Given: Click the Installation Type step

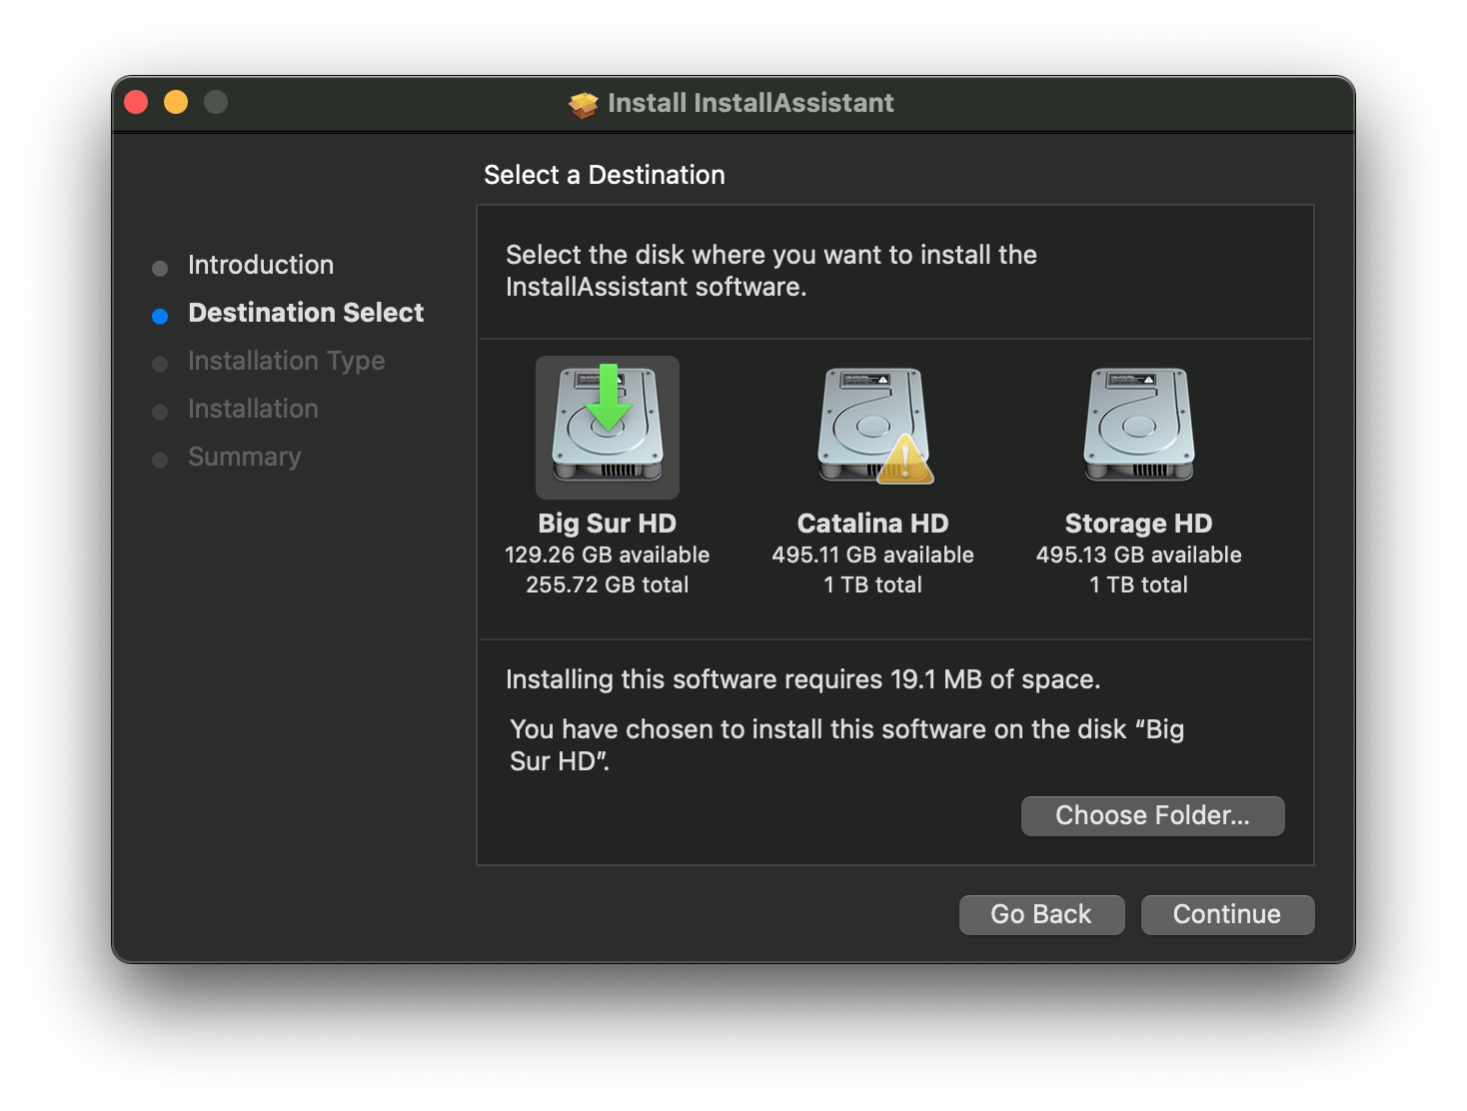Looking at the screenshot, I should click(286, 361).
